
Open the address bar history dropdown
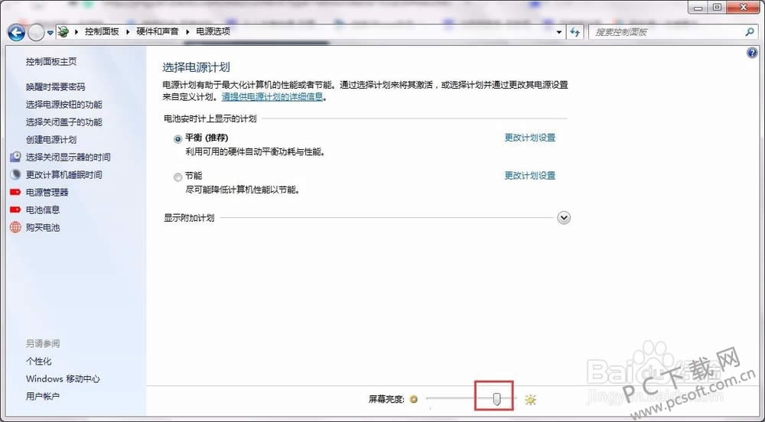(559, 32)
